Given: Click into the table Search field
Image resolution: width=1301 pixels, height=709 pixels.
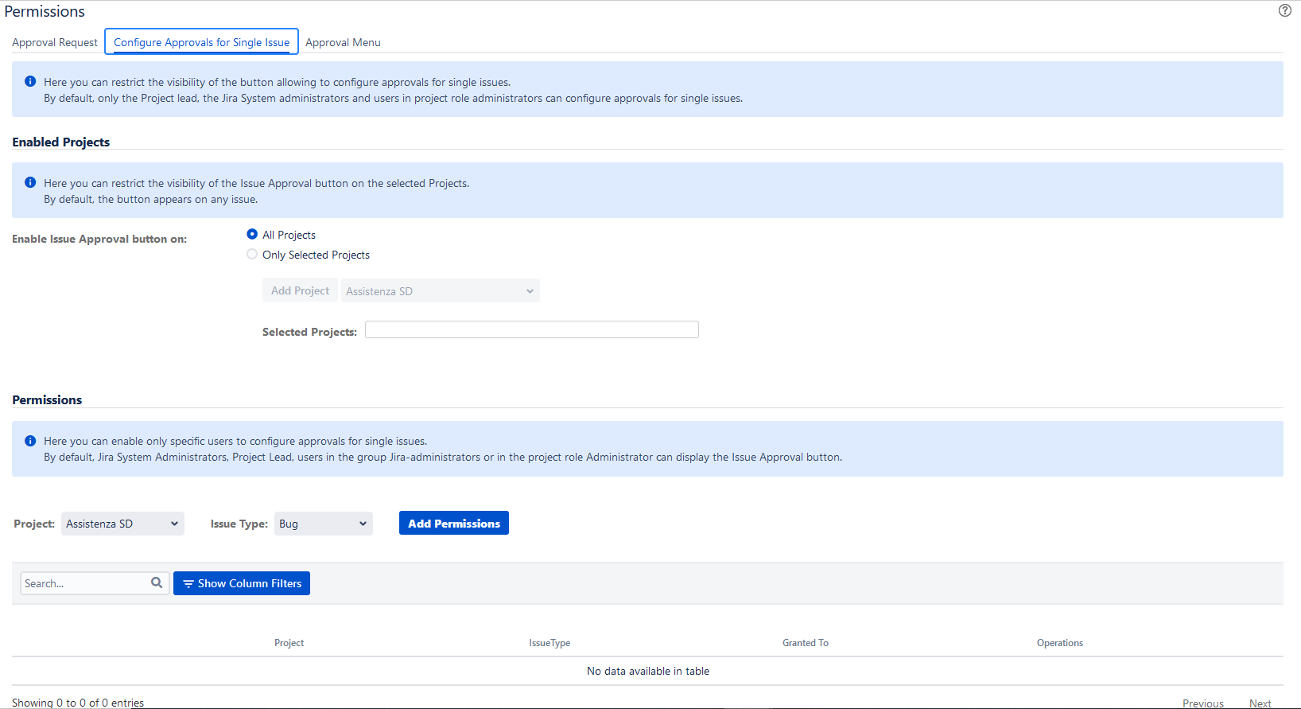Looking at the screenshot, I should point(85,583).
